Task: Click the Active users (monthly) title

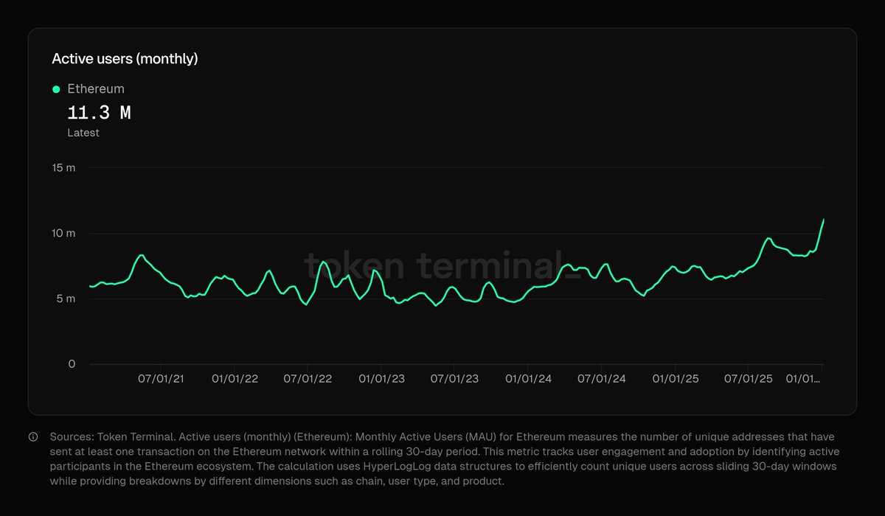Action: pos(125,58)
